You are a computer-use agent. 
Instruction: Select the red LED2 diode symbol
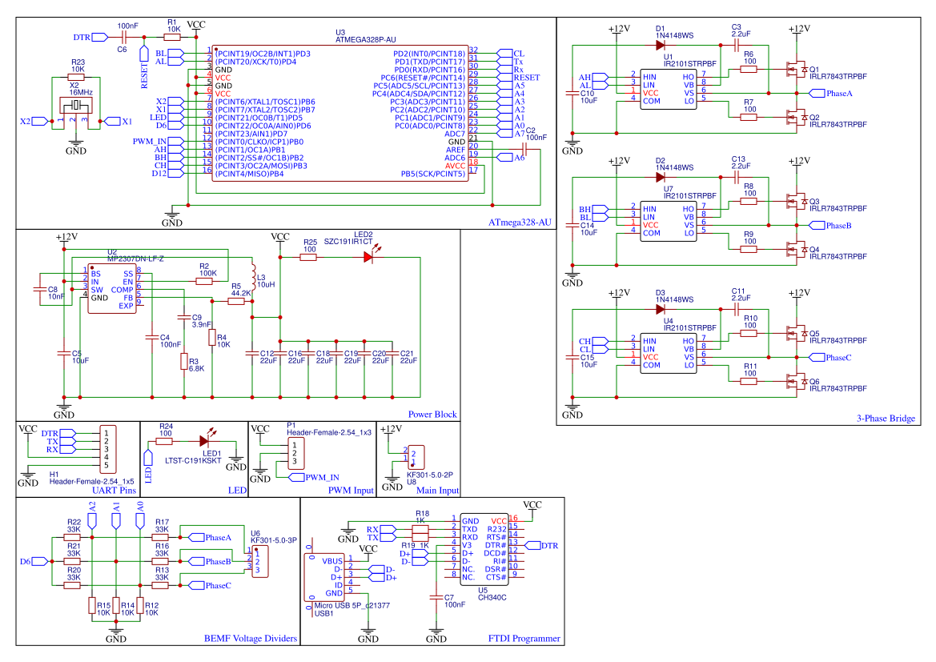(368, 257)
